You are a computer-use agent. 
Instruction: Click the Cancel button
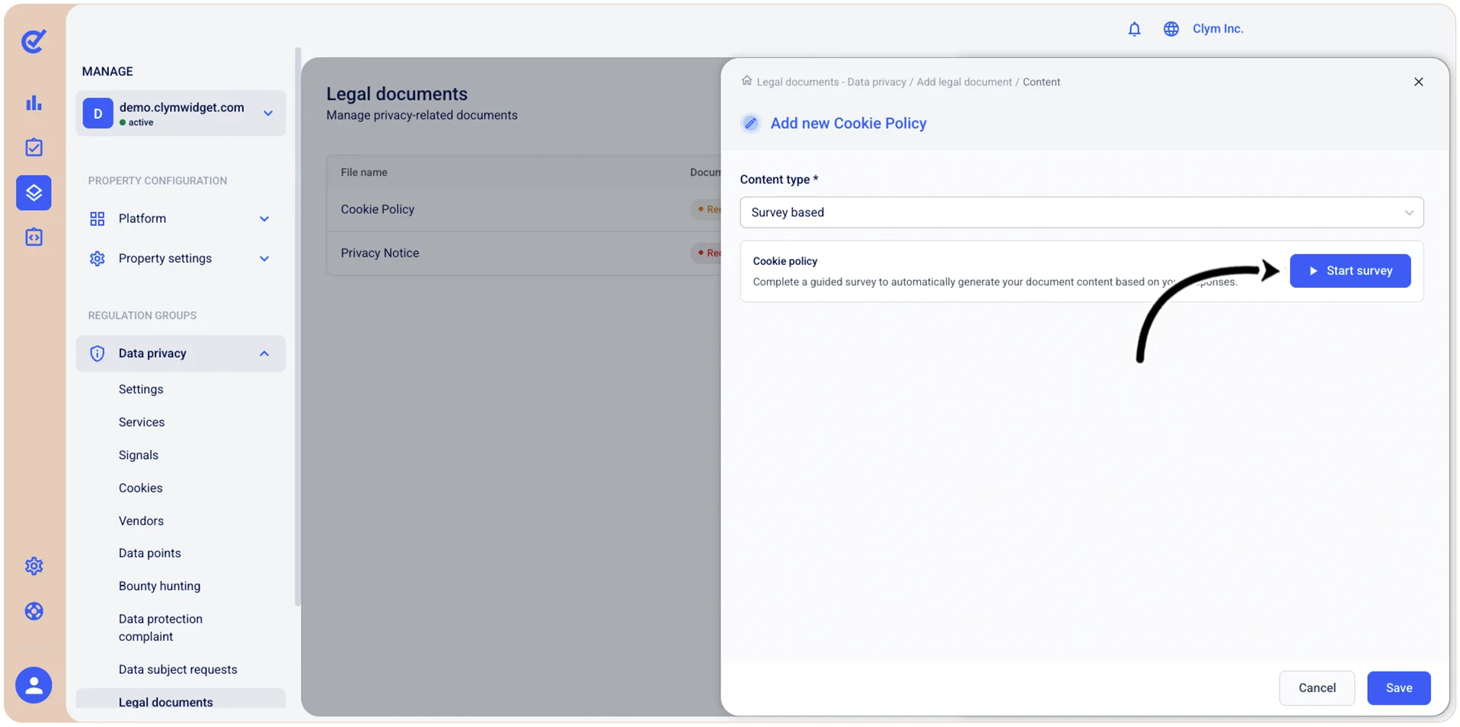pos(1317,687)
